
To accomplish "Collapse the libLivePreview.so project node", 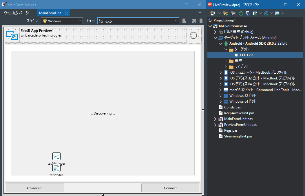I will [x=210, y=26].
